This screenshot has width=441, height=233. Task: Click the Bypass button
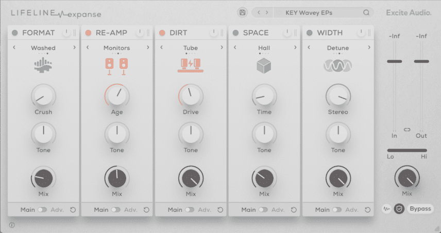point(420,209)
